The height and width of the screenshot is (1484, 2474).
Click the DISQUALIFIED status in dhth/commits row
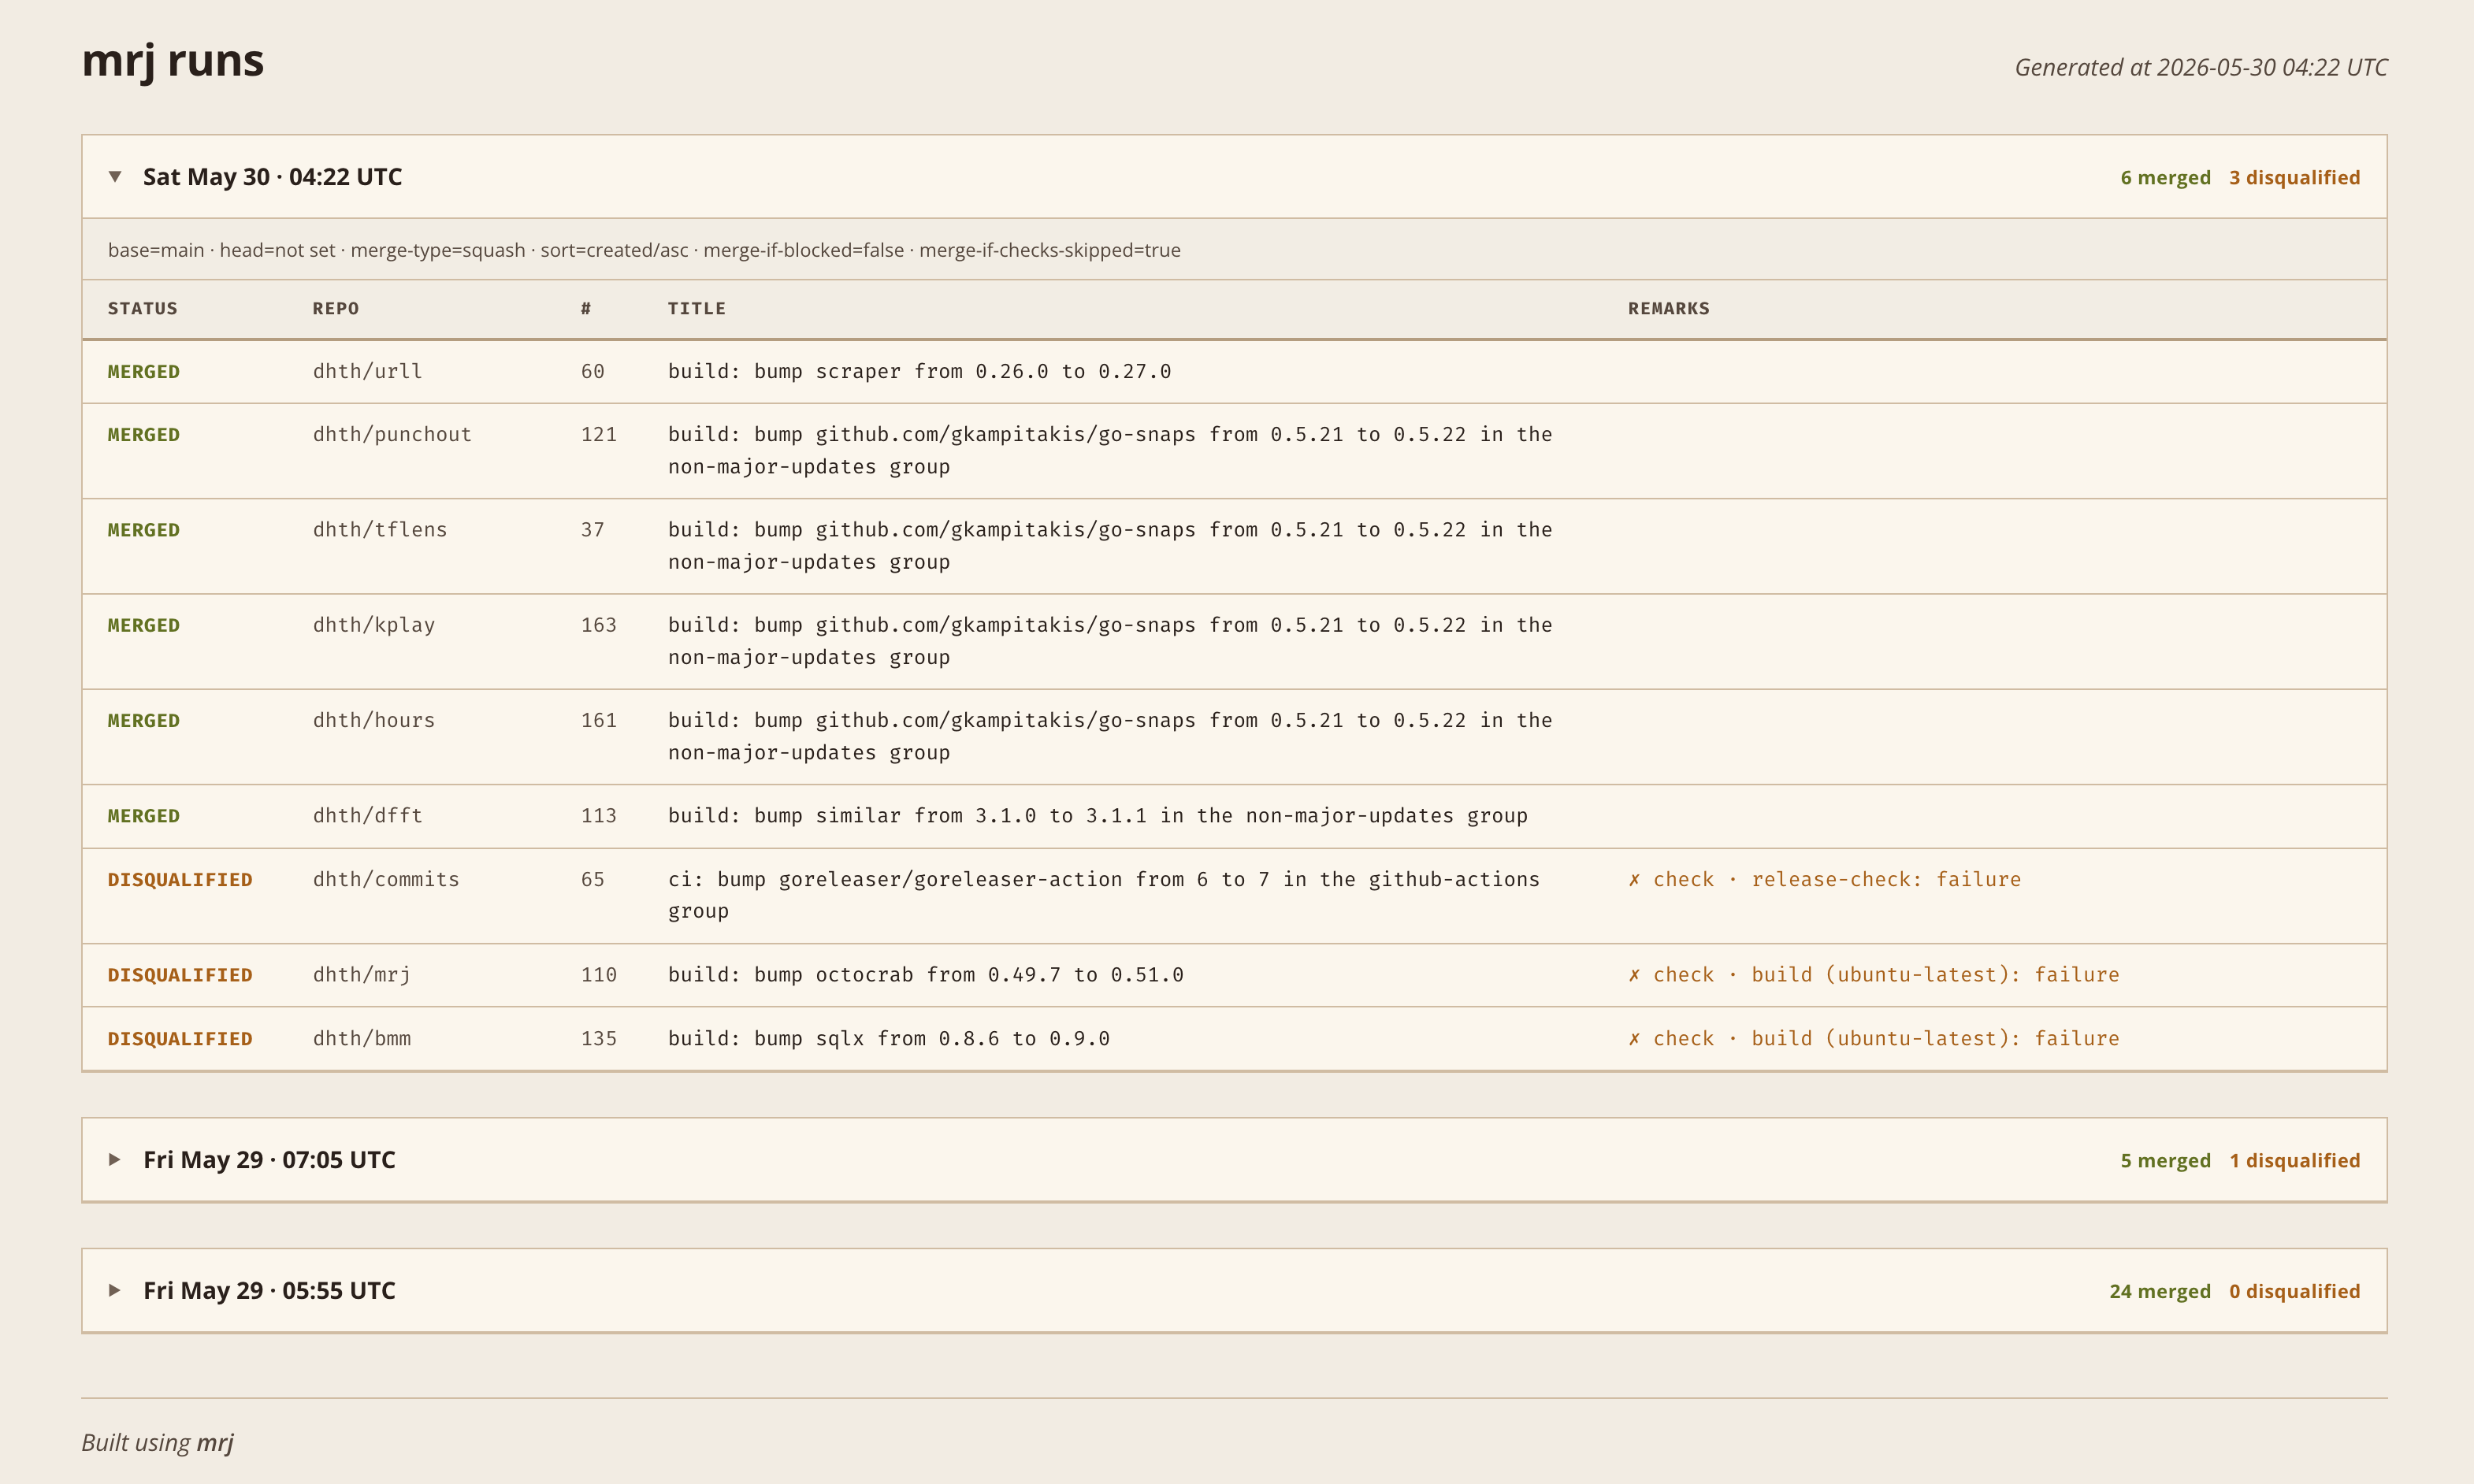[180, 880]
